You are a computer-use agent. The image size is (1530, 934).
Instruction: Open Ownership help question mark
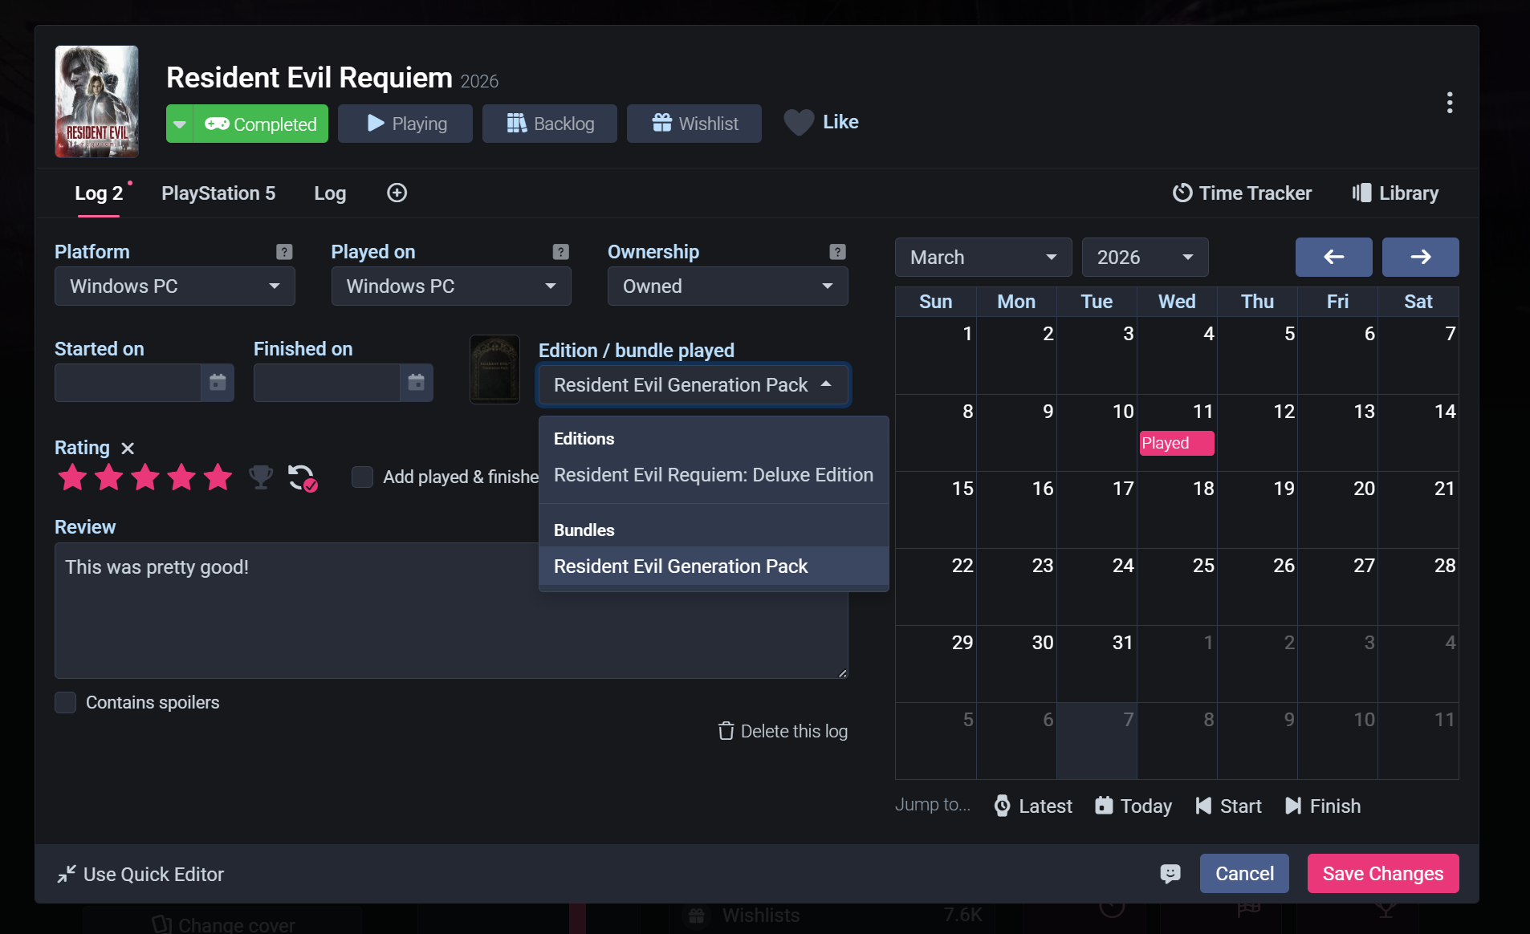coord(837,252)
